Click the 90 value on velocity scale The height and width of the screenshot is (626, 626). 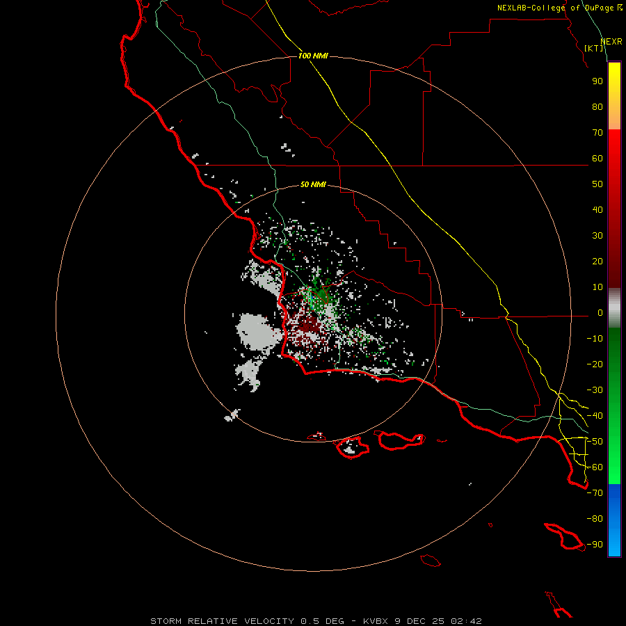[x=597, y=81]
